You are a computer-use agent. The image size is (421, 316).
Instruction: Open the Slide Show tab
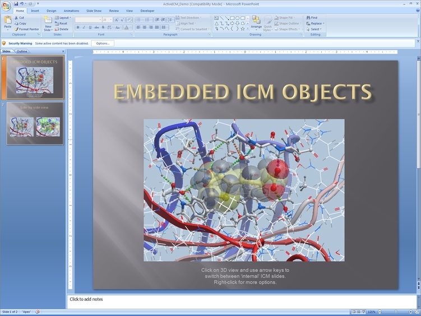point(94,11)
